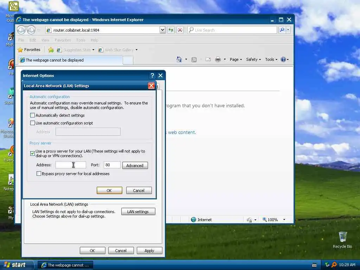Close the LAN Settings dialog with red X

(151, 86)
